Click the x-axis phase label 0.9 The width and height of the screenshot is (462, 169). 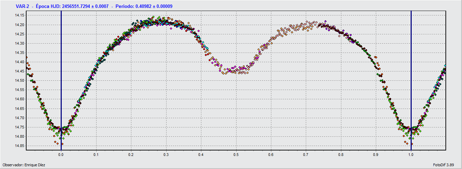376,155
